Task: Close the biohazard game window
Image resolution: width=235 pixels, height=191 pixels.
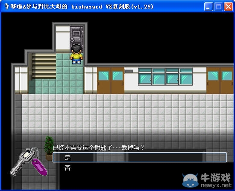Action: click(x=228, y=7)
